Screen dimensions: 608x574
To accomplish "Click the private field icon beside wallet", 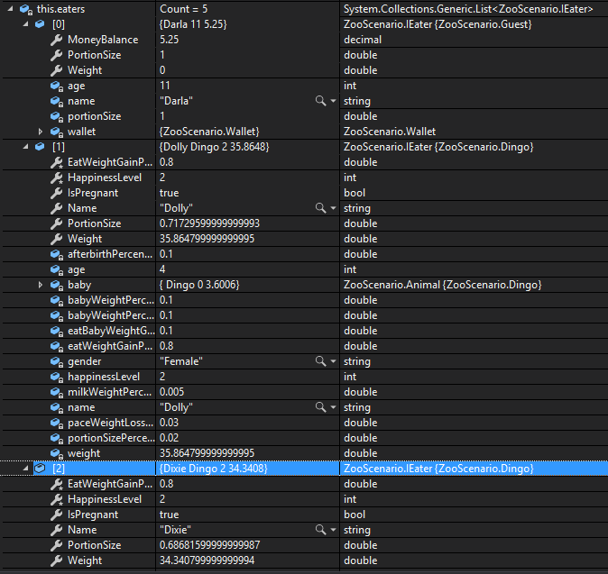I will [57, 132].
